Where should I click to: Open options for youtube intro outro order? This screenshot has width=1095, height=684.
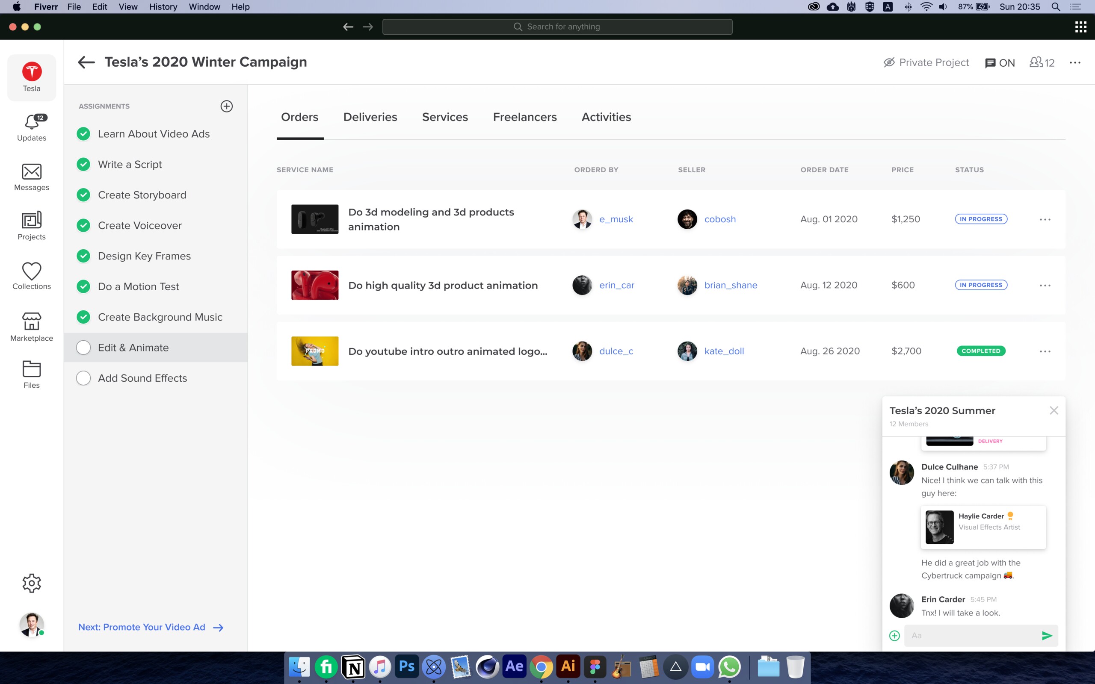point(1045,351)
